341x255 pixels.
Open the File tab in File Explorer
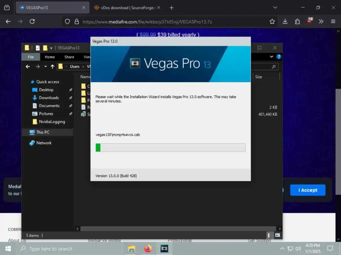click(x=31, y=57)
